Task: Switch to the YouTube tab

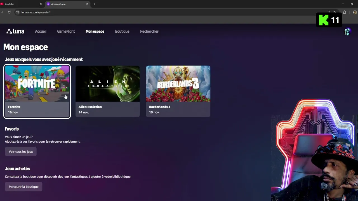Action: tap(20, 4)
